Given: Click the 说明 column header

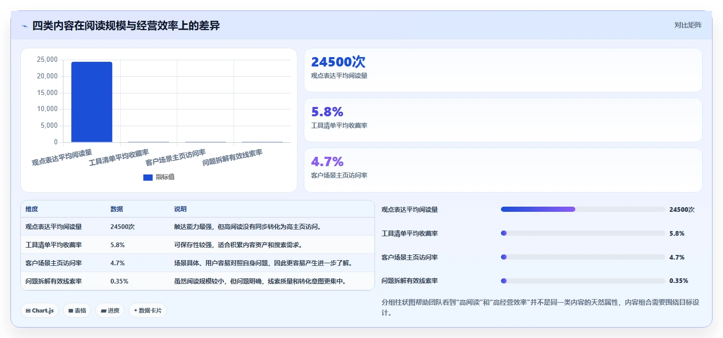Looking at the screenshot, I should click(180, 209).
